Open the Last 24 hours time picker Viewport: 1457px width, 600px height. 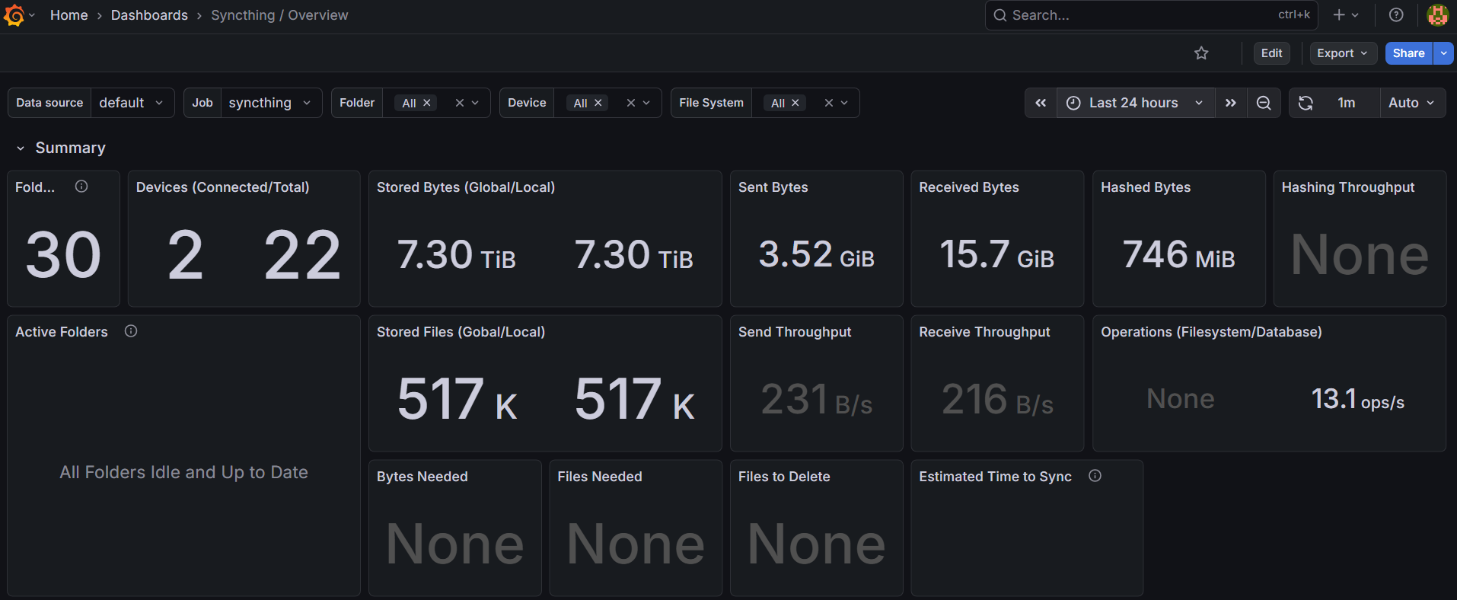(1134, 103)
